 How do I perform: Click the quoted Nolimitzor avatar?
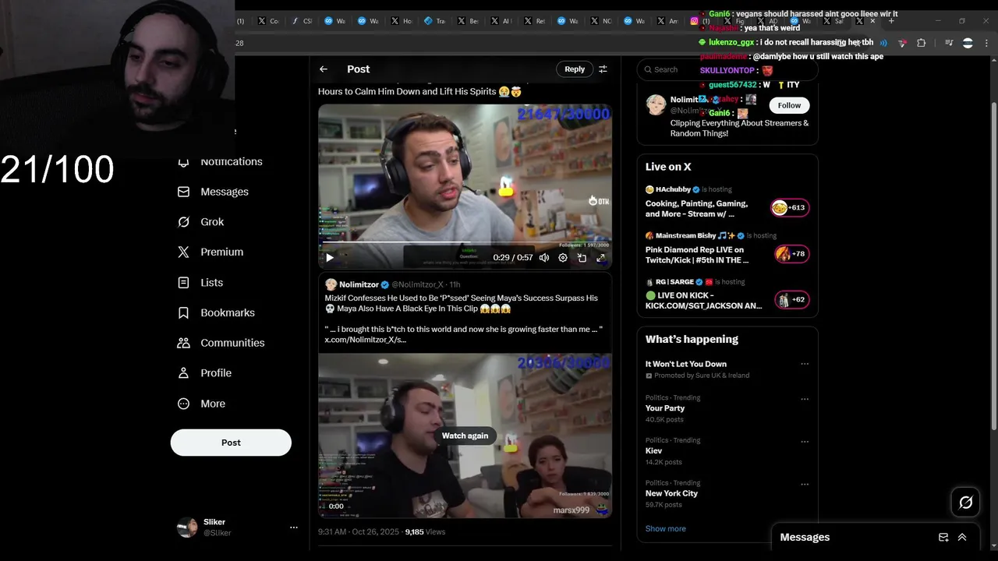point(331,284)
